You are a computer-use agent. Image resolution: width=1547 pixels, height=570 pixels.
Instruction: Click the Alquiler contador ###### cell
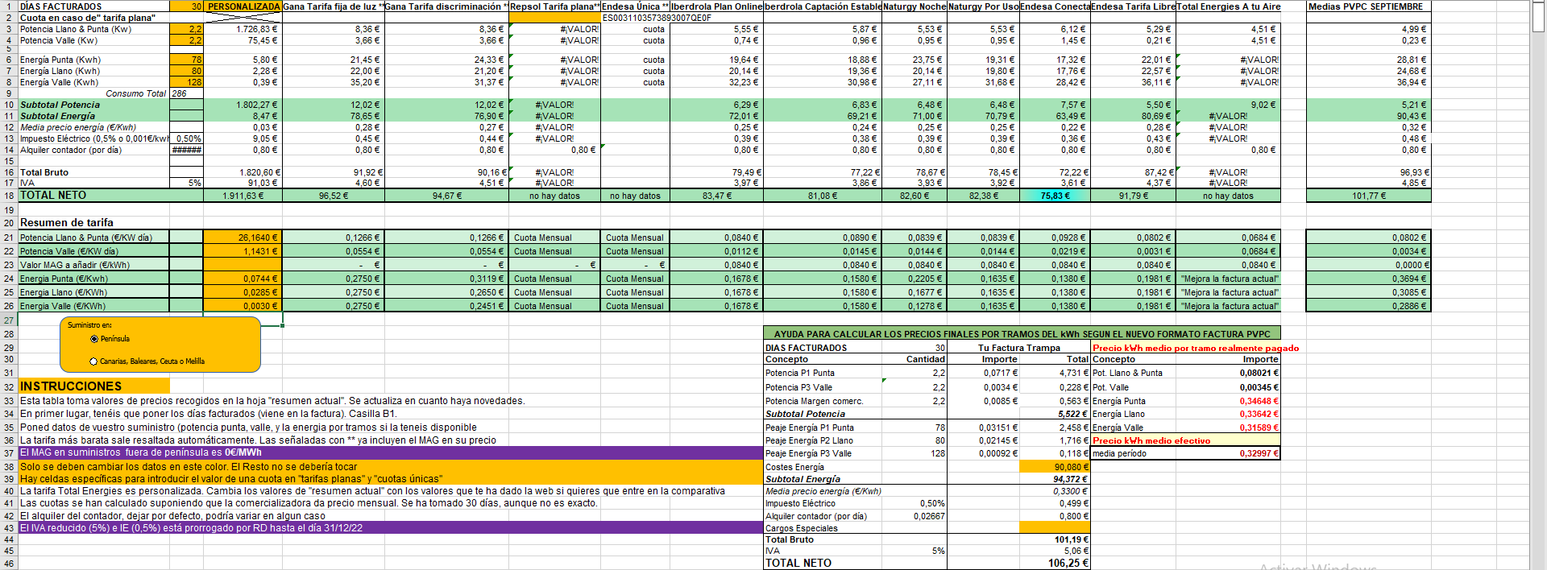click(x=186, y=150)
